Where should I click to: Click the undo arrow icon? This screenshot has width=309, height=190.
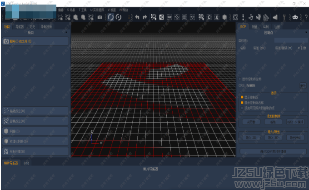tap(137, 17)
